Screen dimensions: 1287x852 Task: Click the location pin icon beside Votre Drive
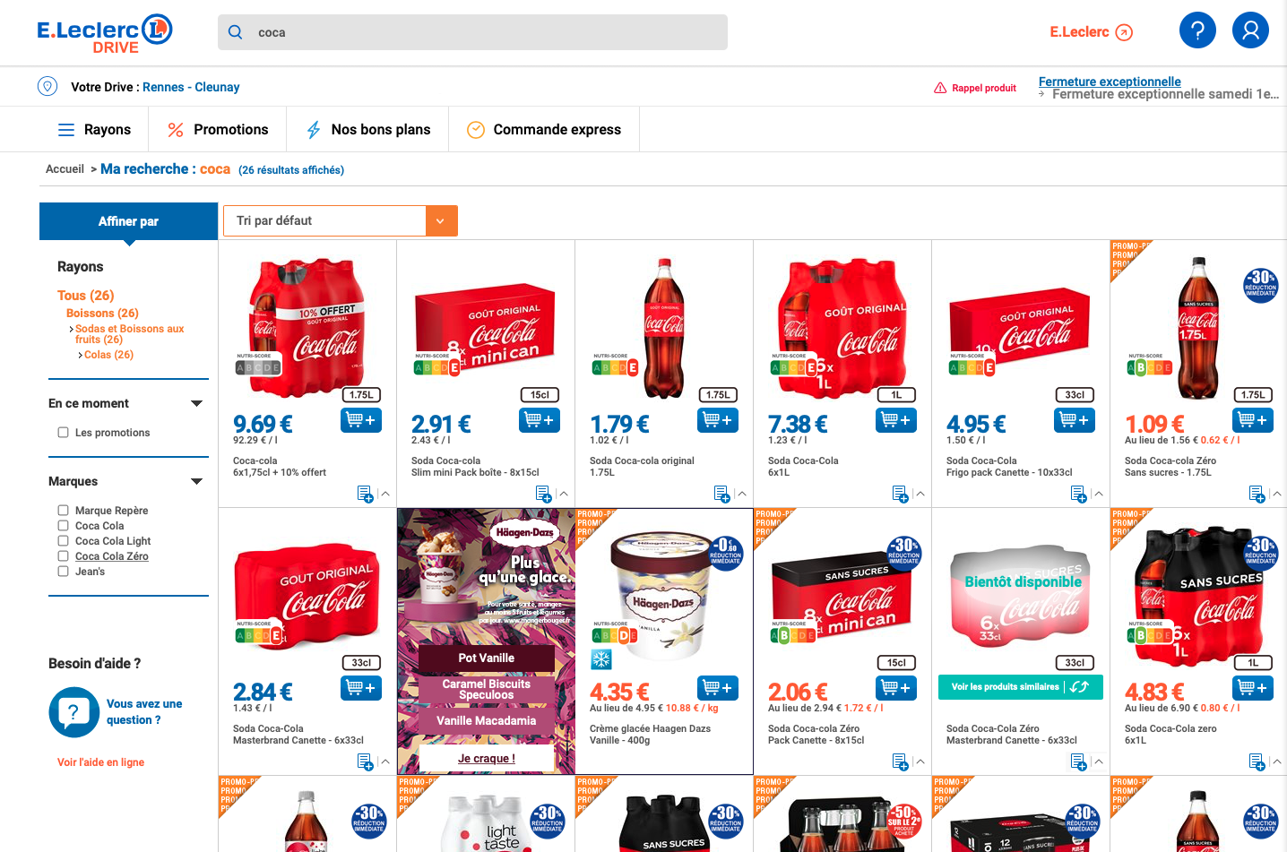click(x=48, y=87)
